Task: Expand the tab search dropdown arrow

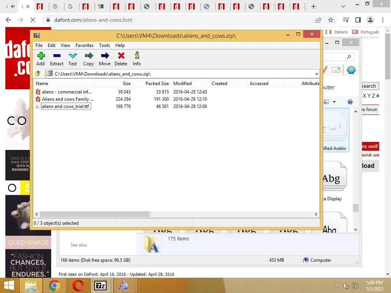Action: [343, 7]
